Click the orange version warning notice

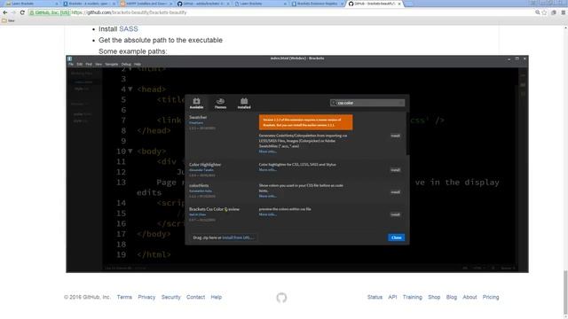click(305, 122)
